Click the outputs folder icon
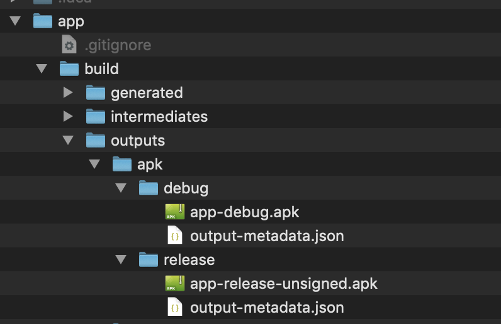This screenshot has height=324, width=501. click(x=96, y=140)
